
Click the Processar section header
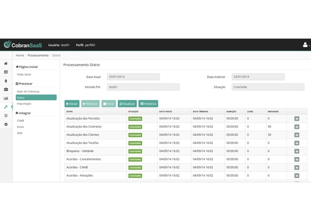24,84
